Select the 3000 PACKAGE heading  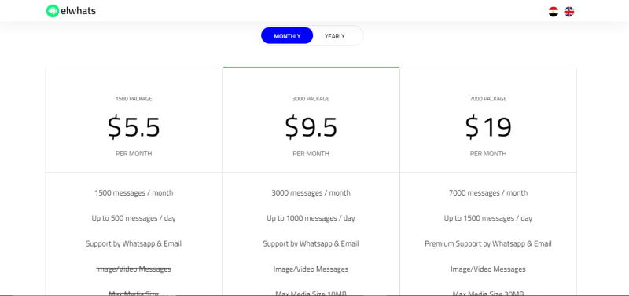(311, 99)
